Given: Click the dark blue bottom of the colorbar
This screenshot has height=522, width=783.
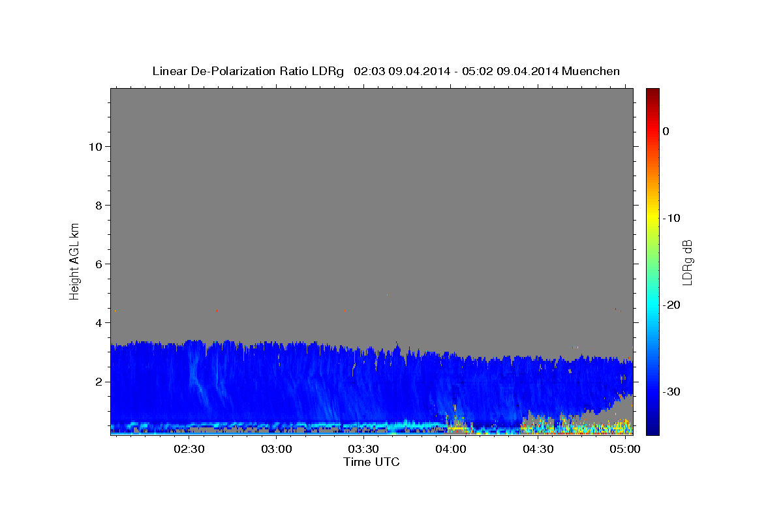Looking at the screenshot, I should 652,429.
